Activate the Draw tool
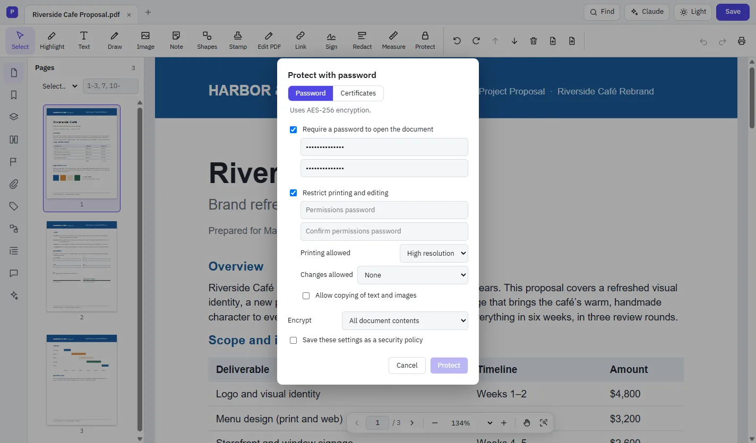756x443 pixels. 115,41
